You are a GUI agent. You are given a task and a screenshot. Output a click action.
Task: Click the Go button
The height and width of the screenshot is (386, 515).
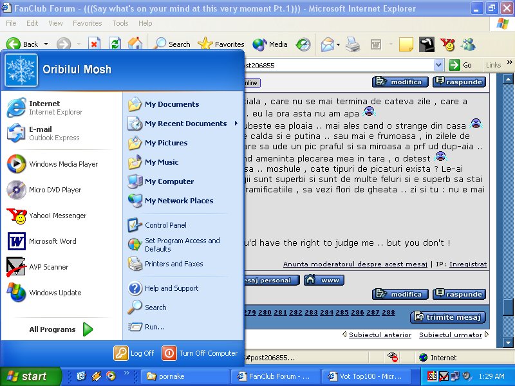pos(460,65)
